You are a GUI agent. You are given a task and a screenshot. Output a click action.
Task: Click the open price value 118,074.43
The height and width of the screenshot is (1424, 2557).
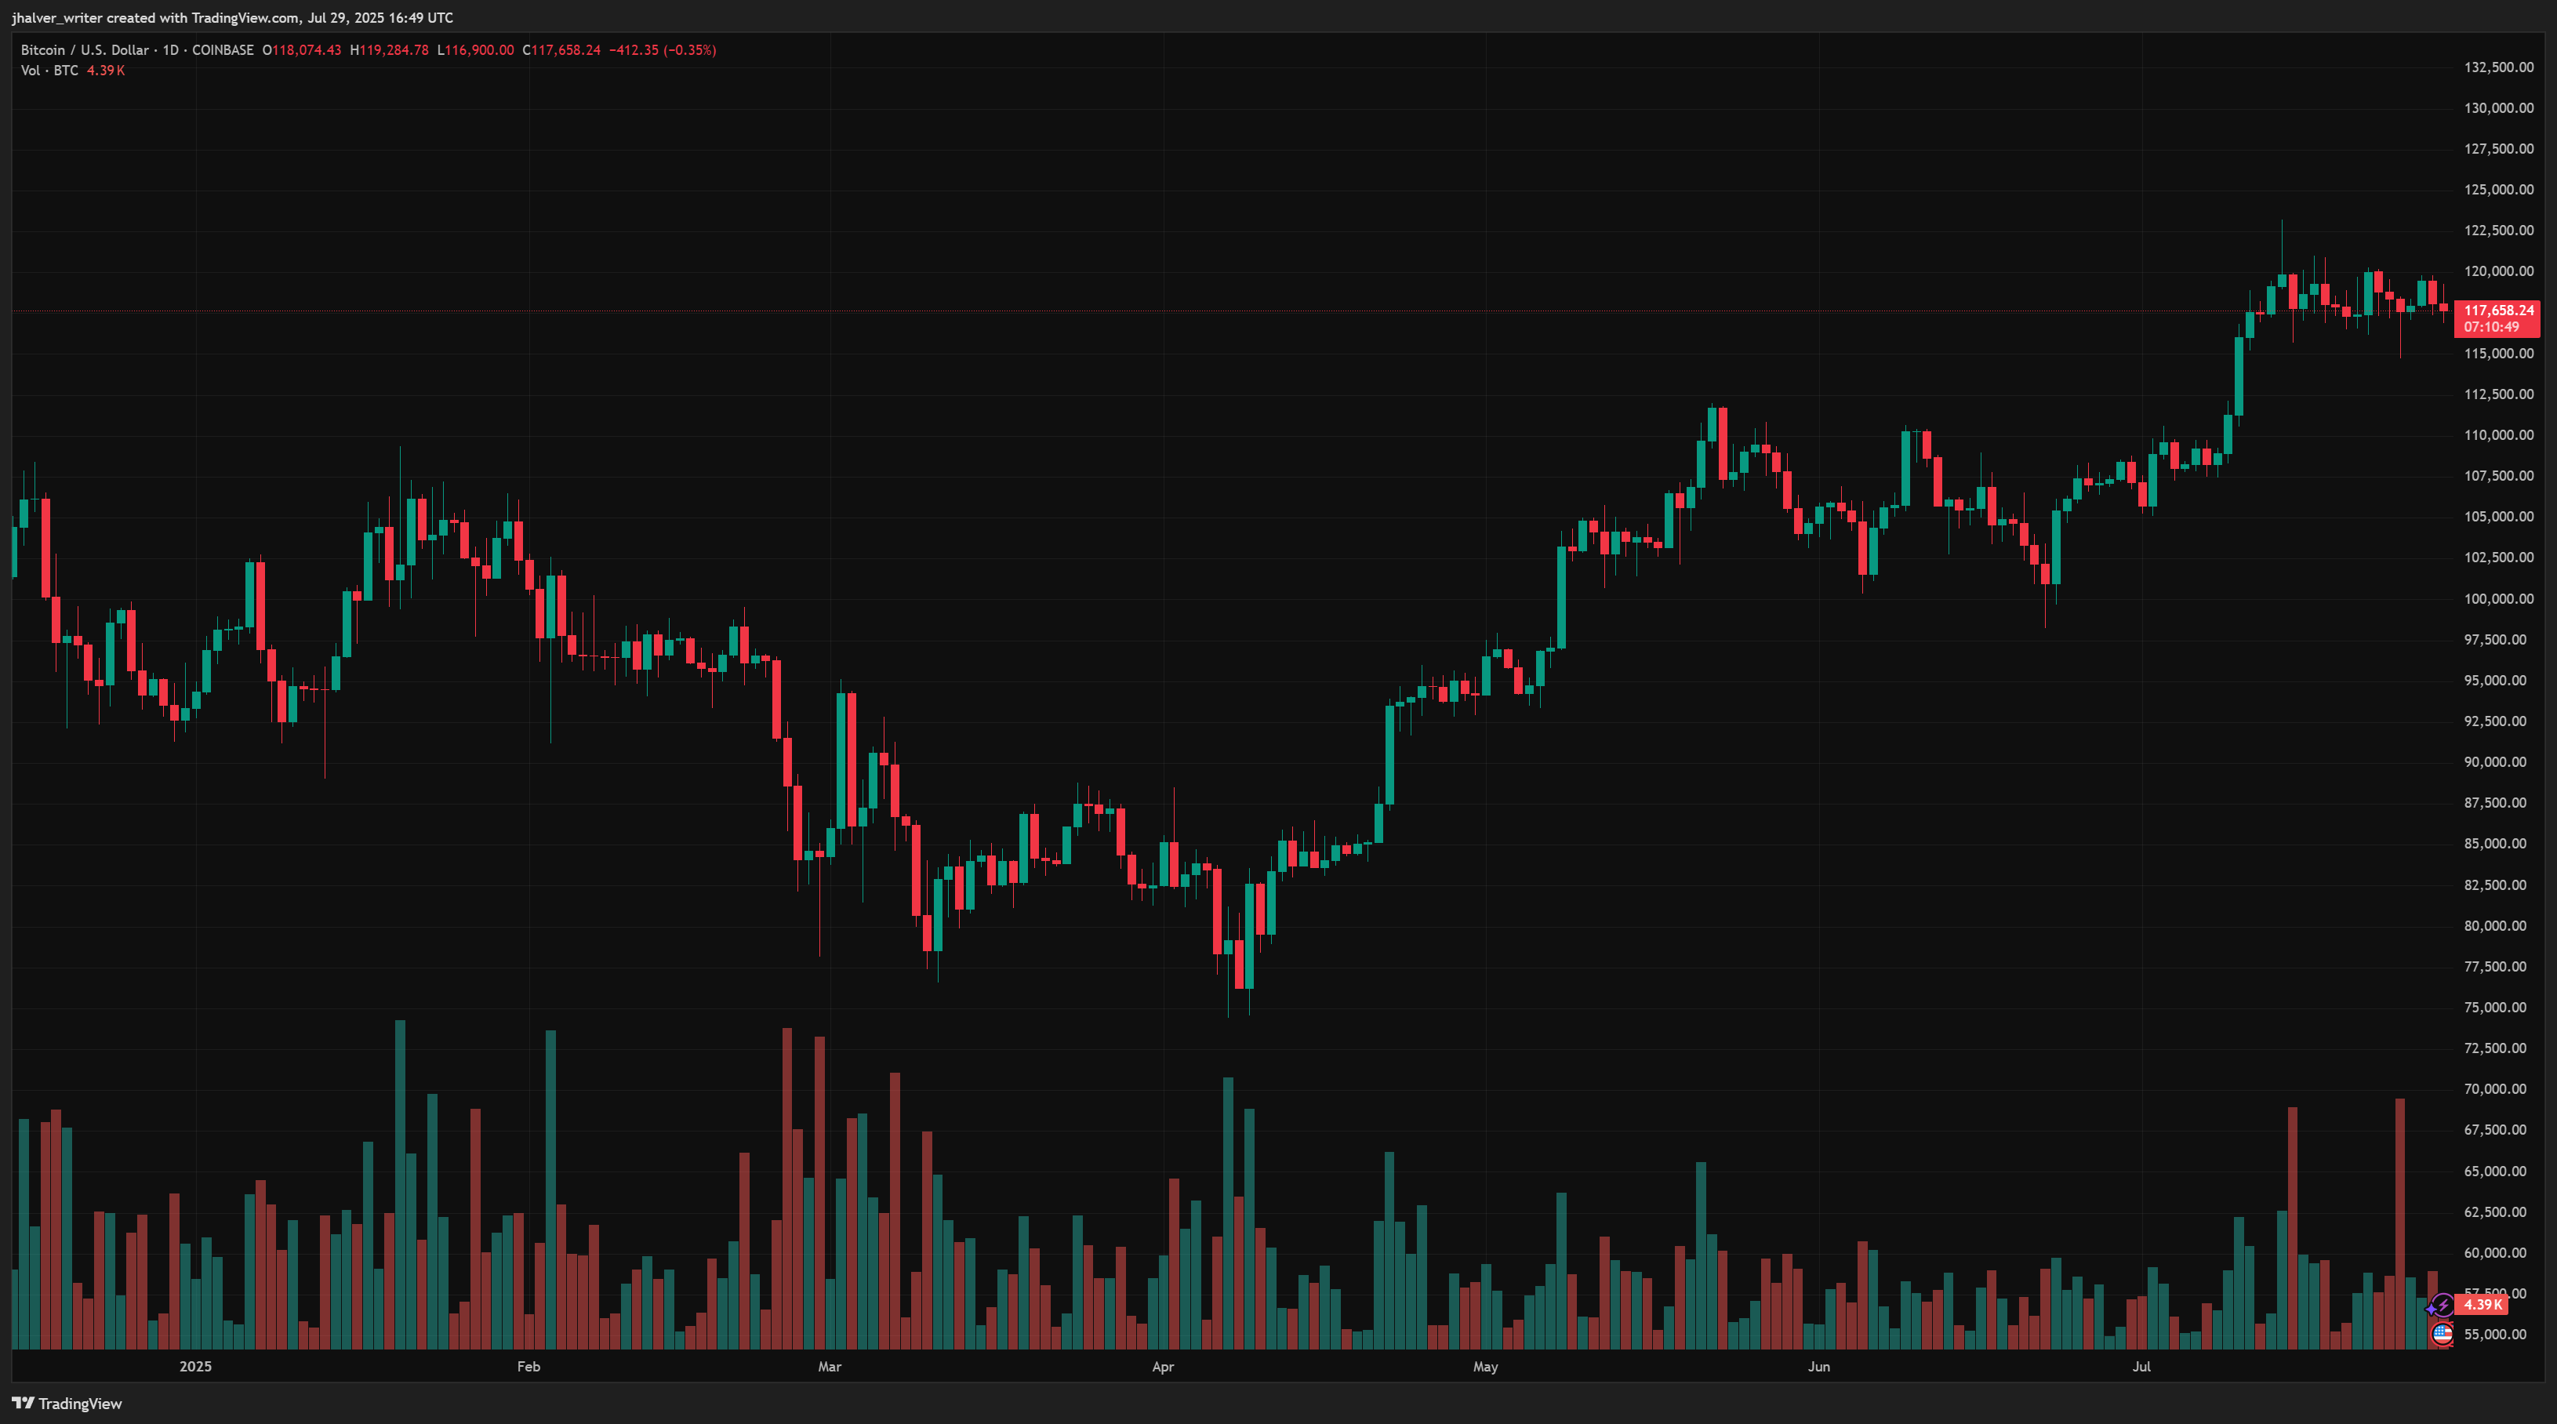click(307, 49)
